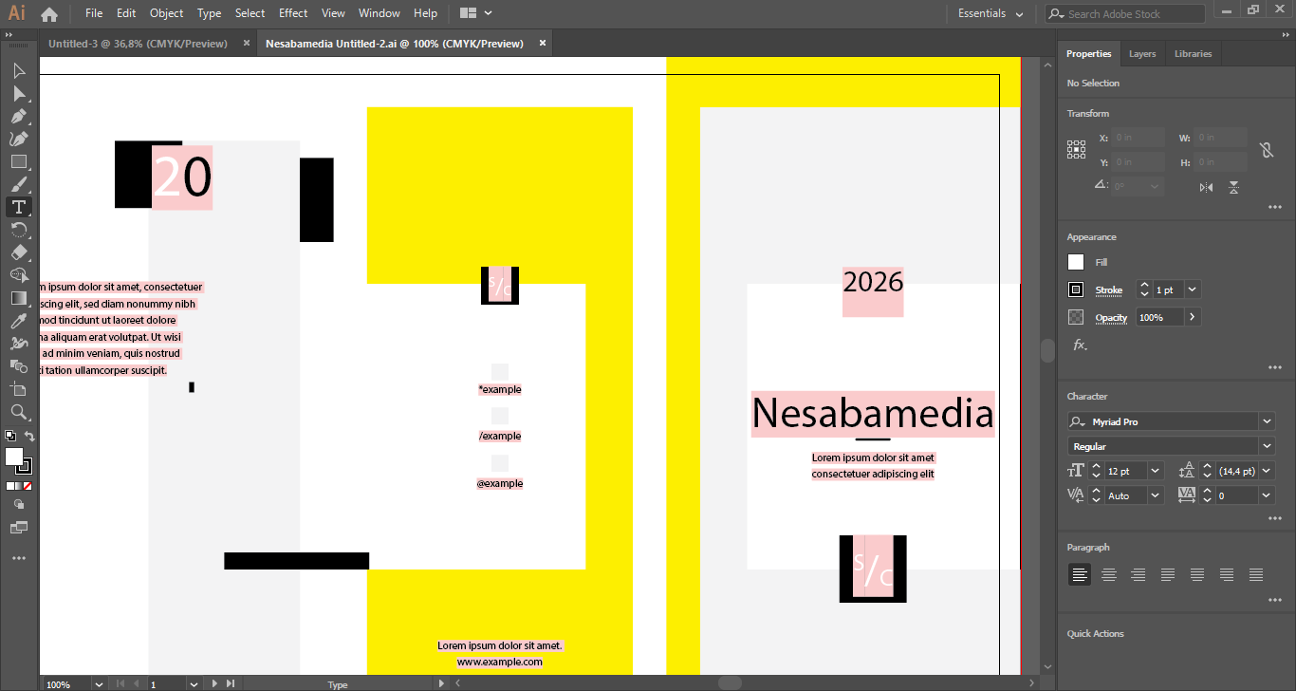Select the Paintbrush tool
Viewport: 1296px width, 691px height.
(18, 184)
